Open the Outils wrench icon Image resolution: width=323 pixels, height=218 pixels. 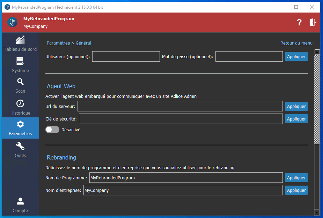point(20,146)
